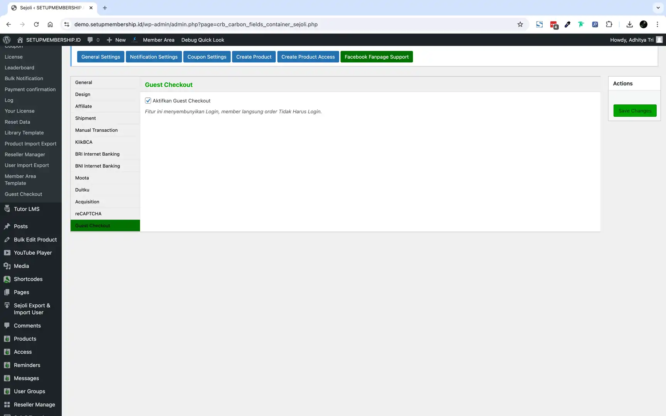Open the YouTube Player sidebar icon

click(x=7, y=253)
